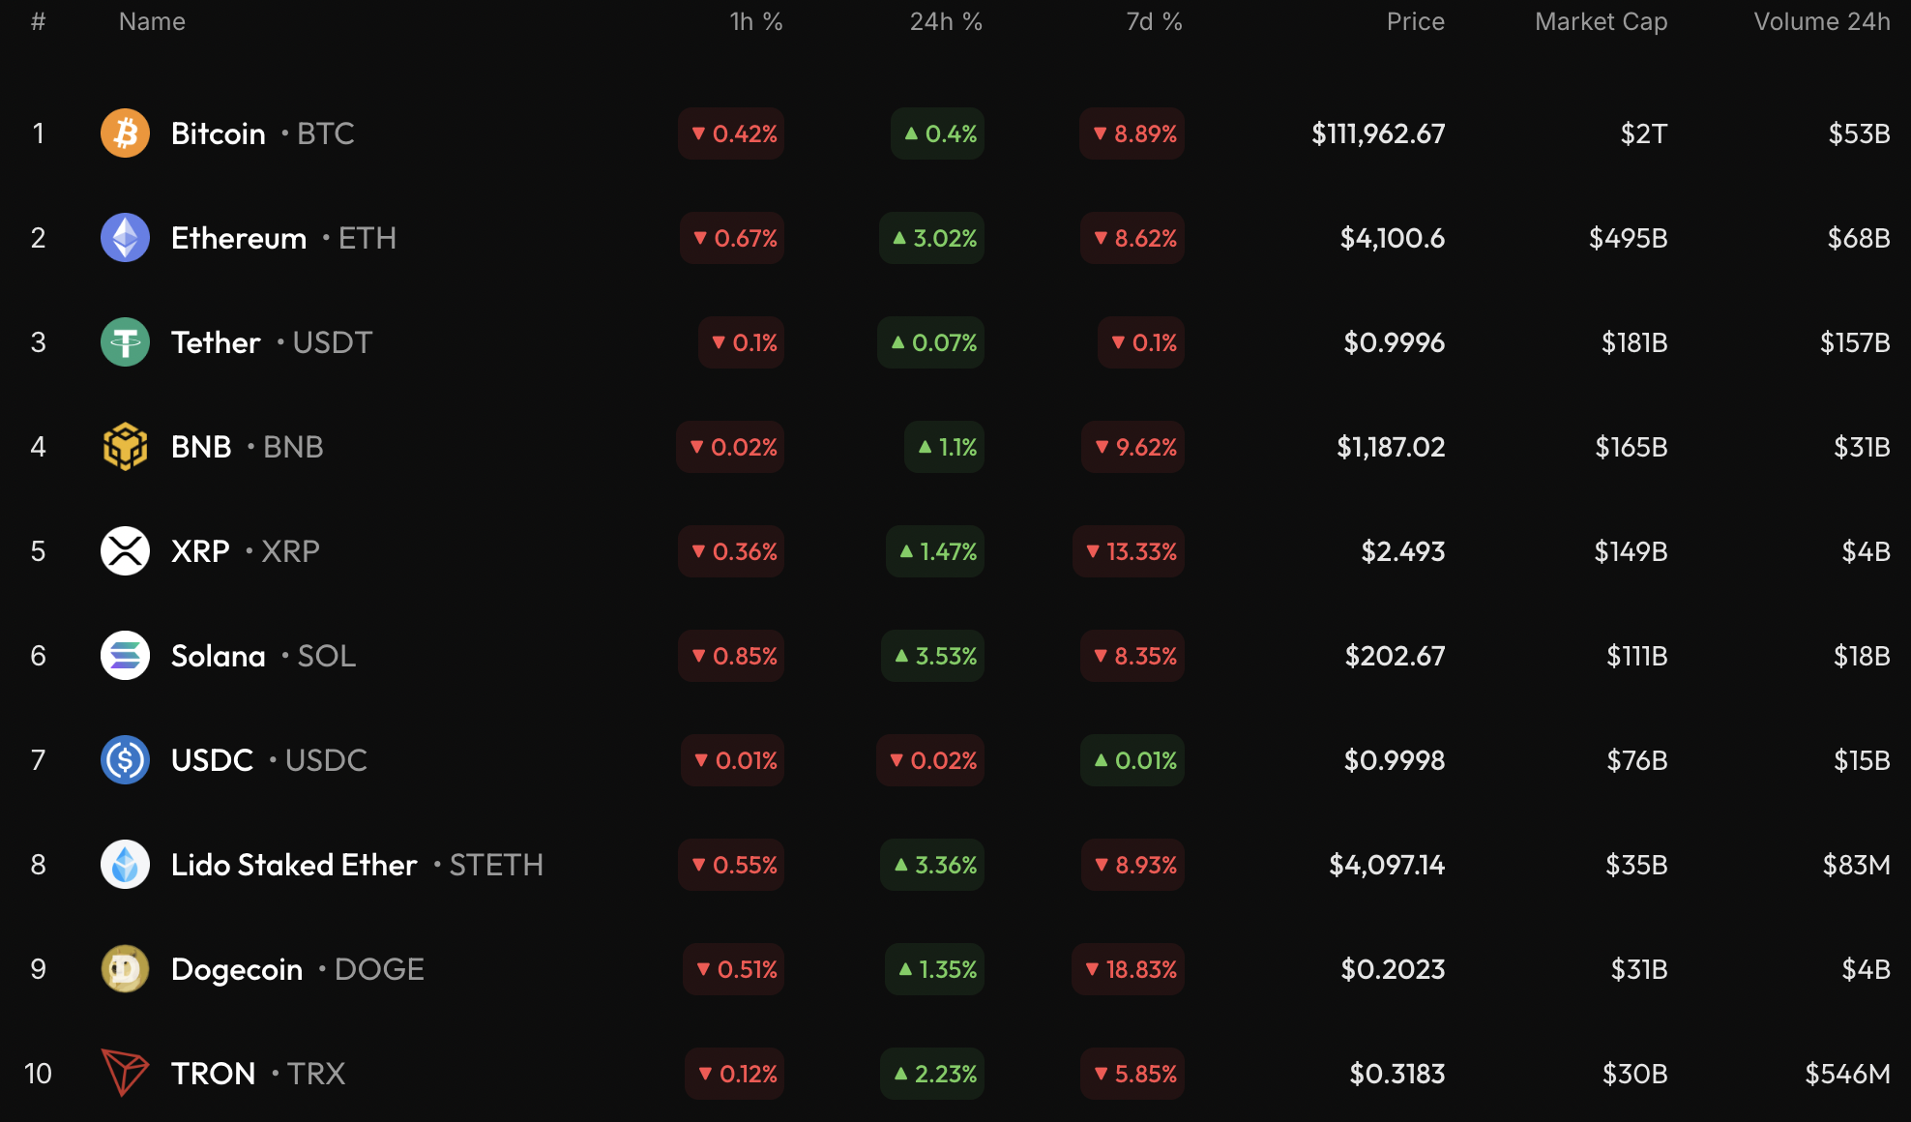The height and width of the screenshot is (1122, 1911).
Task: Sort by the 24h % column header
Action: pos(945,22)
